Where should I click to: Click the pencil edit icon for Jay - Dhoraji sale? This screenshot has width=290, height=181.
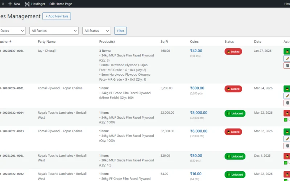pos(287,58)
